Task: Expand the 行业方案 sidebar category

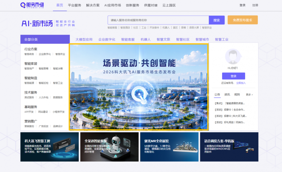Action: click(x=31, y=49)
